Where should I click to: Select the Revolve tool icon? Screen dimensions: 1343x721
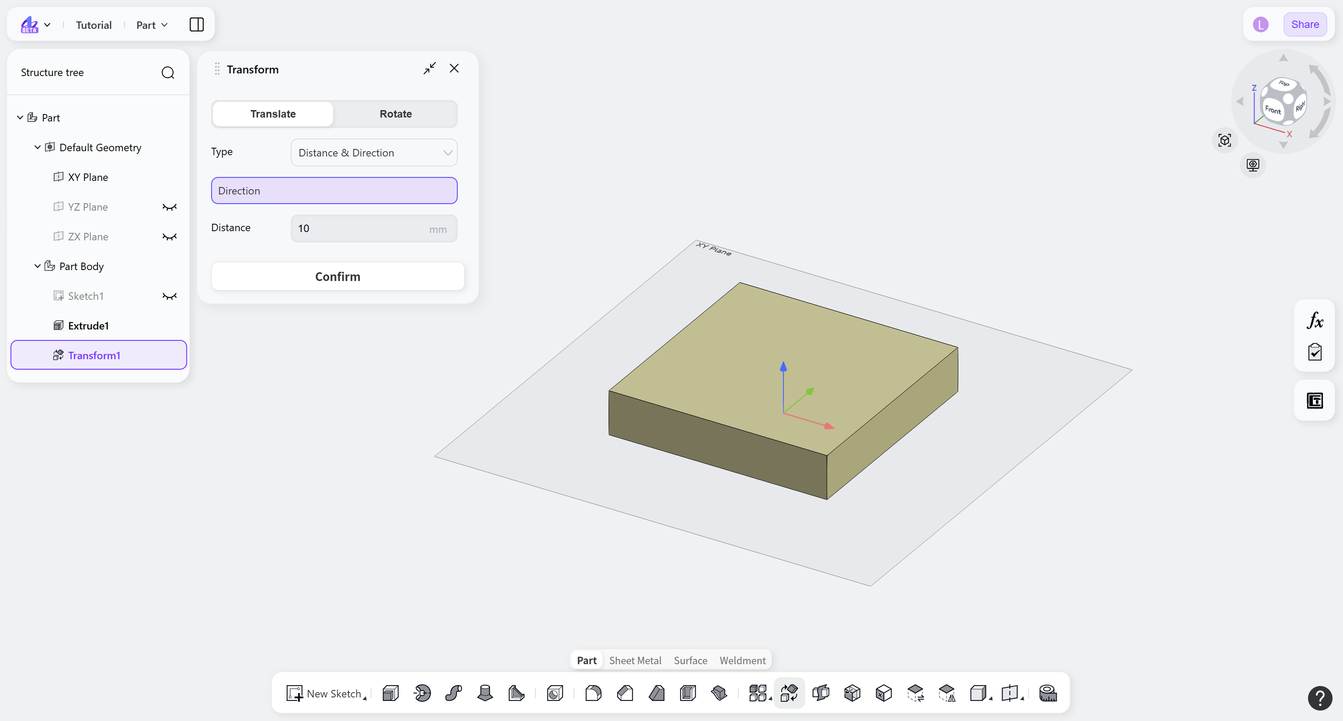coord(422,693)
